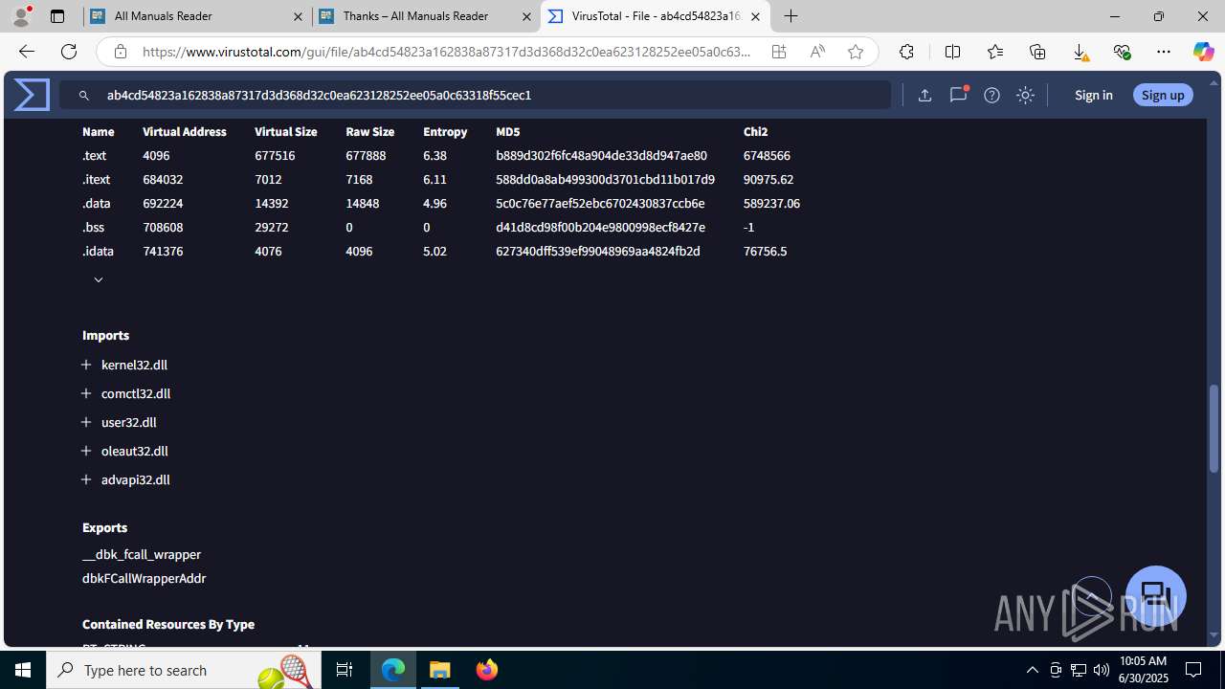The height and width of the screenshot is (689, 1225).
Task: Close the All Manuals Reader tab
Action: (298, 16)
